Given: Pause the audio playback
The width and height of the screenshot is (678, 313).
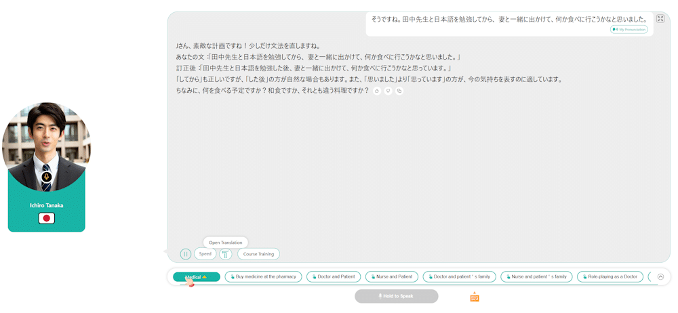Looking at the screenshot, I should click(186, 254).
